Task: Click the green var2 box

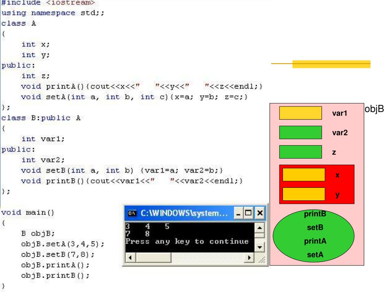Action: click(300, 132)
